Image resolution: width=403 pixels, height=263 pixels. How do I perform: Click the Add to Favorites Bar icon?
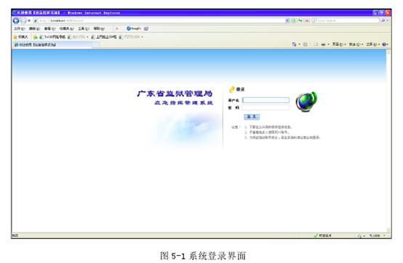(x=36, y=37)
